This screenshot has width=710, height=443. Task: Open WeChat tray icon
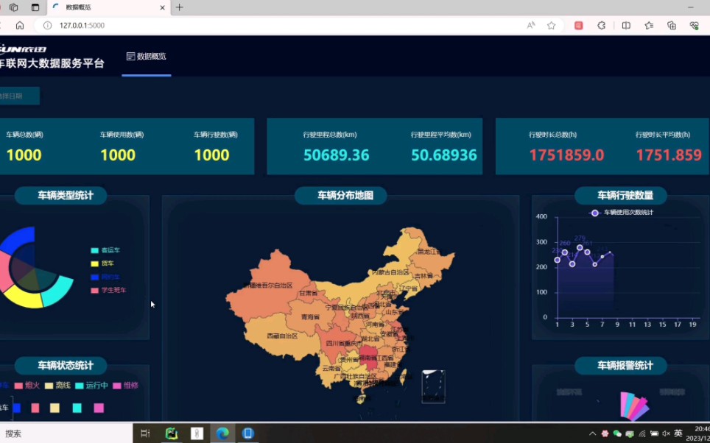point(616,433)
